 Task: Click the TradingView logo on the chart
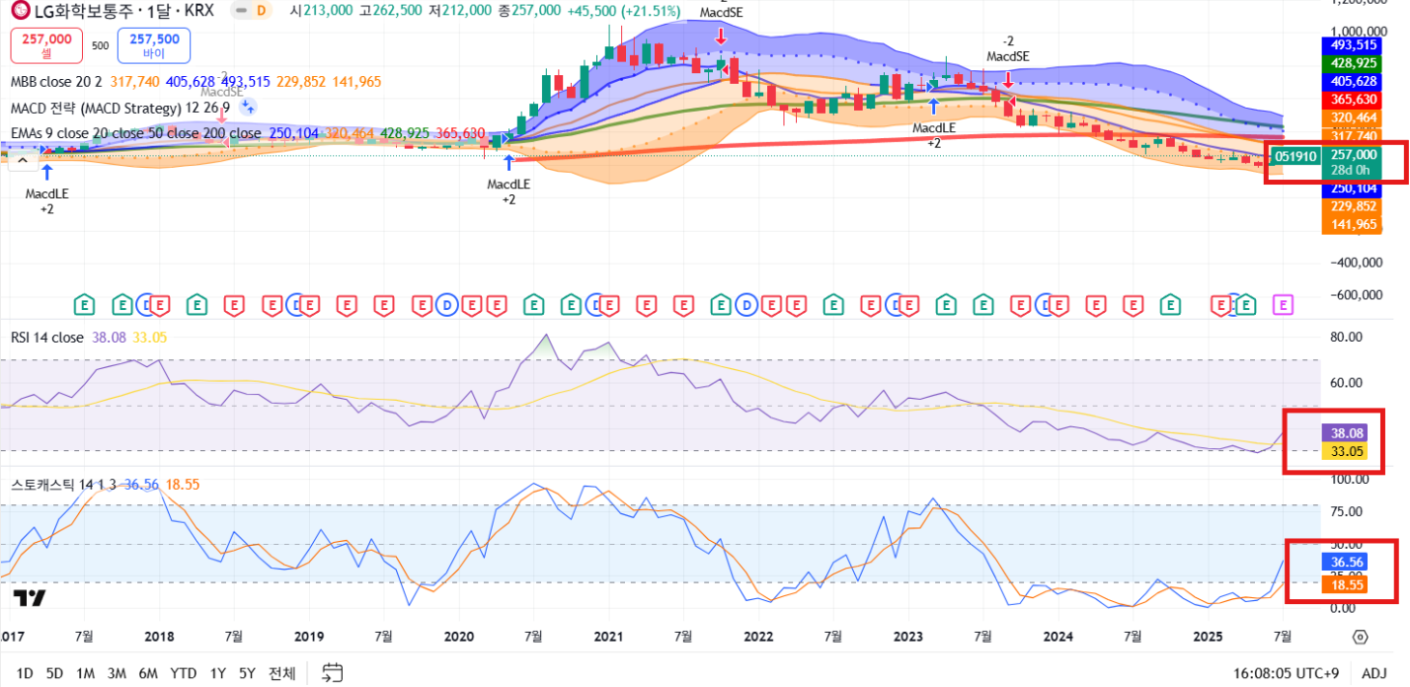29,597
